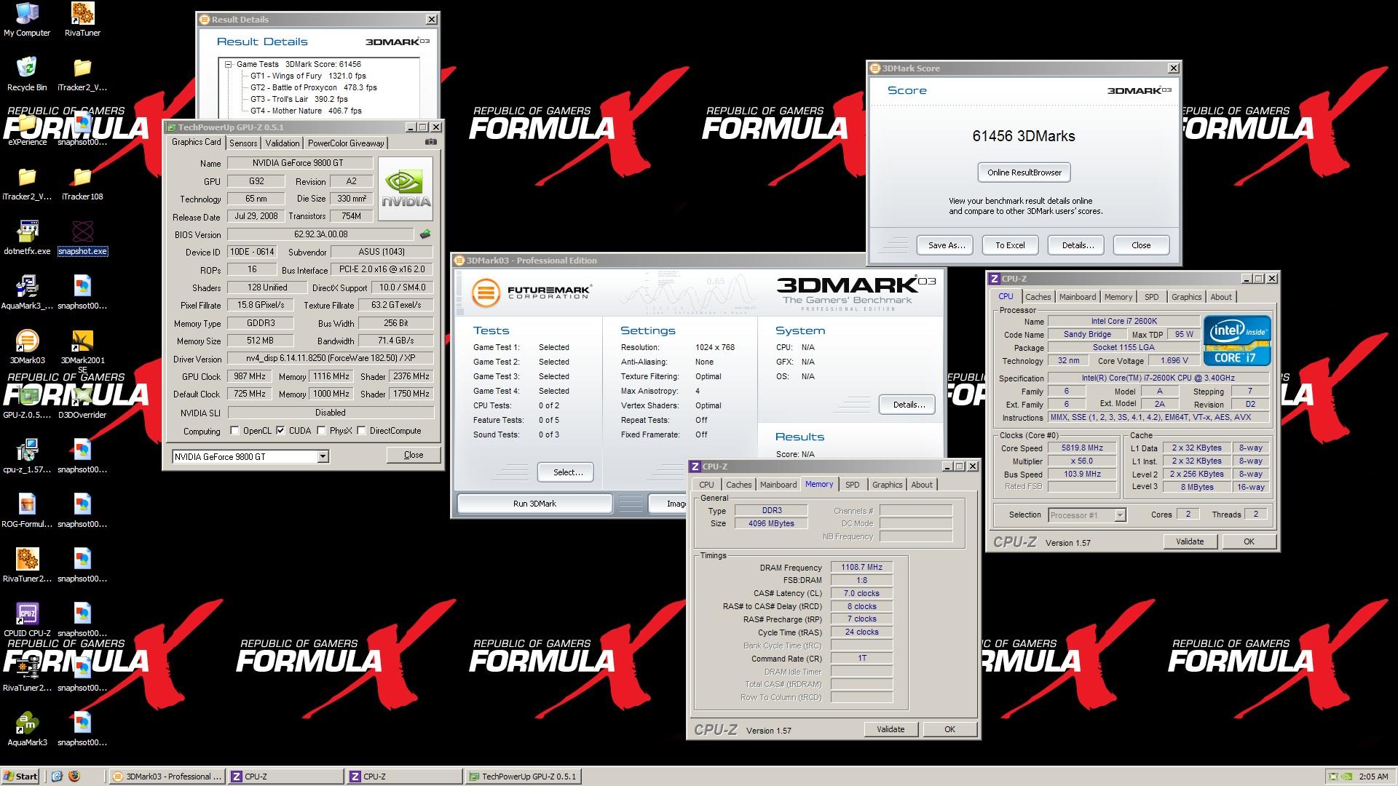1398x786 pixels.
Task: Open the iTracker2_V folder next to Recycle Bin
Action: [x=82, y=74]
